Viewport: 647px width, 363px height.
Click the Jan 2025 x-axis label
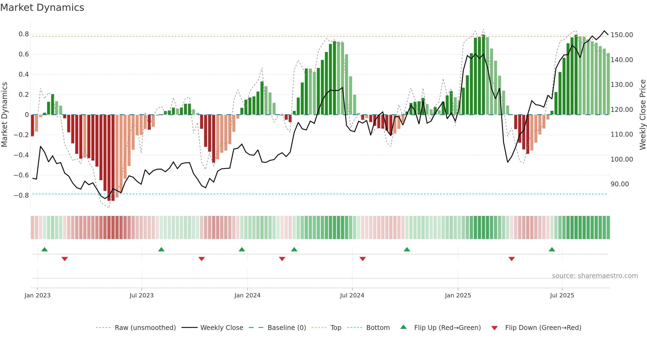[458, 295]
